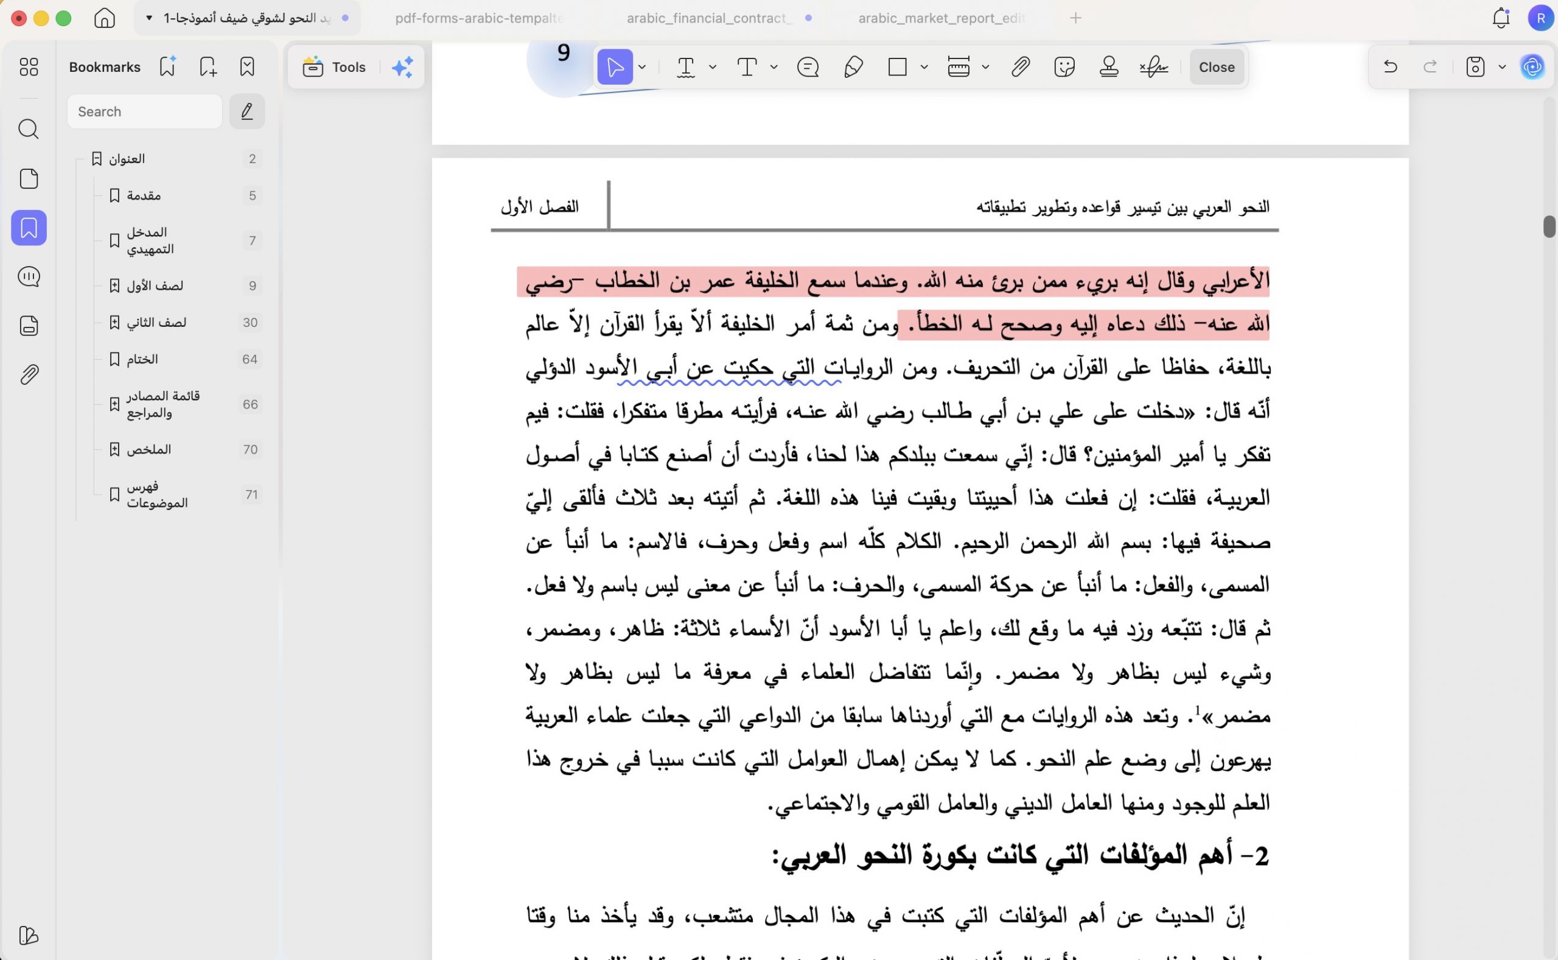This screenshot has width=1558, height=960.
Task: Click the Bookmarks panel title
Action: click(105, 67)
